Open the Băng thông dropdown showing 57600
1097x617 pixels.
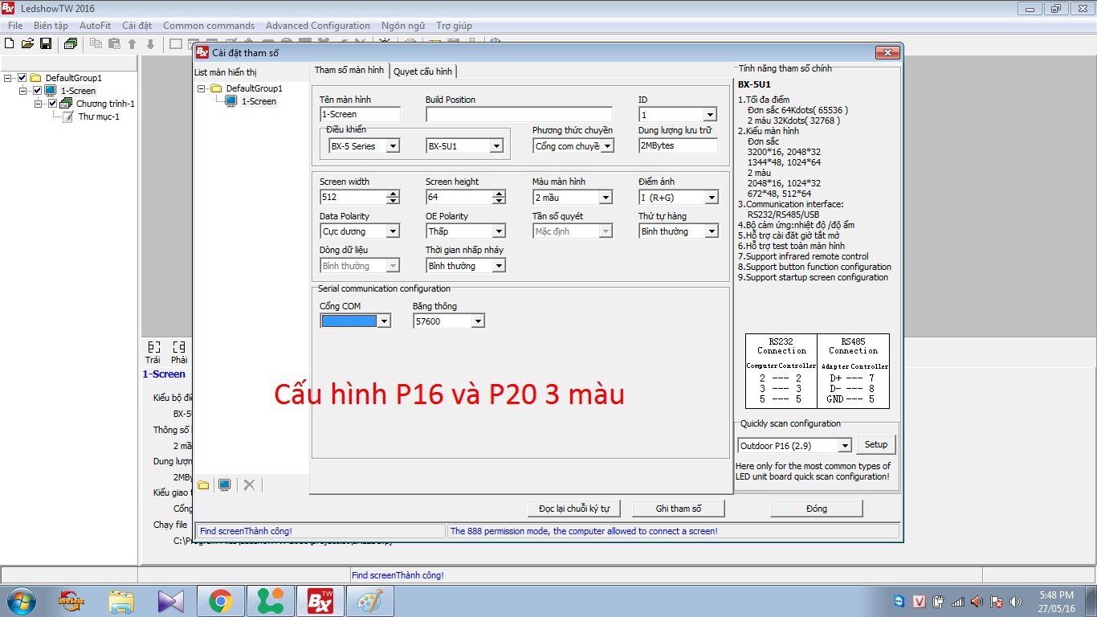tap(479, 320)
